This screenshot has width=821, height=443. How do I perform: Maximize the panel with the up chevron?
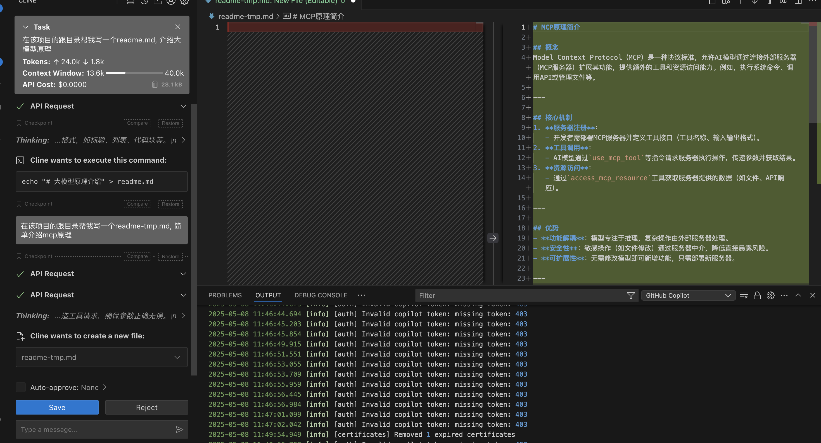(798, 295)
